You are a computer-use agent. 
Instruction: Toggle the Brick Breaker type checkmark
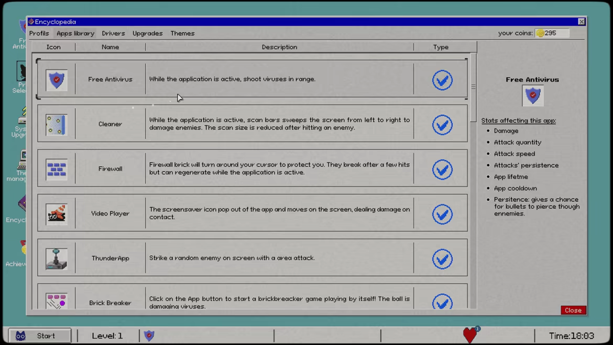pos(442,301)
